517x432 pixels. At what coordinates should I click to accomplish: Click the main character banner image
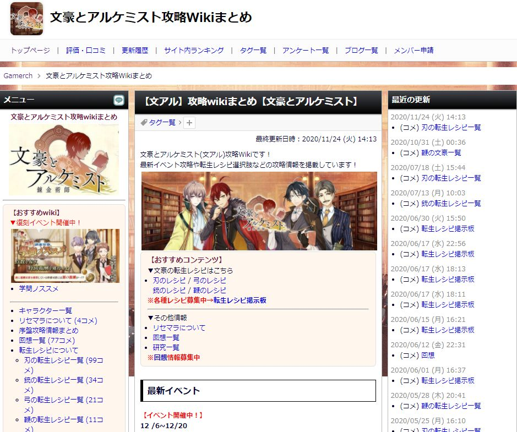259,211
